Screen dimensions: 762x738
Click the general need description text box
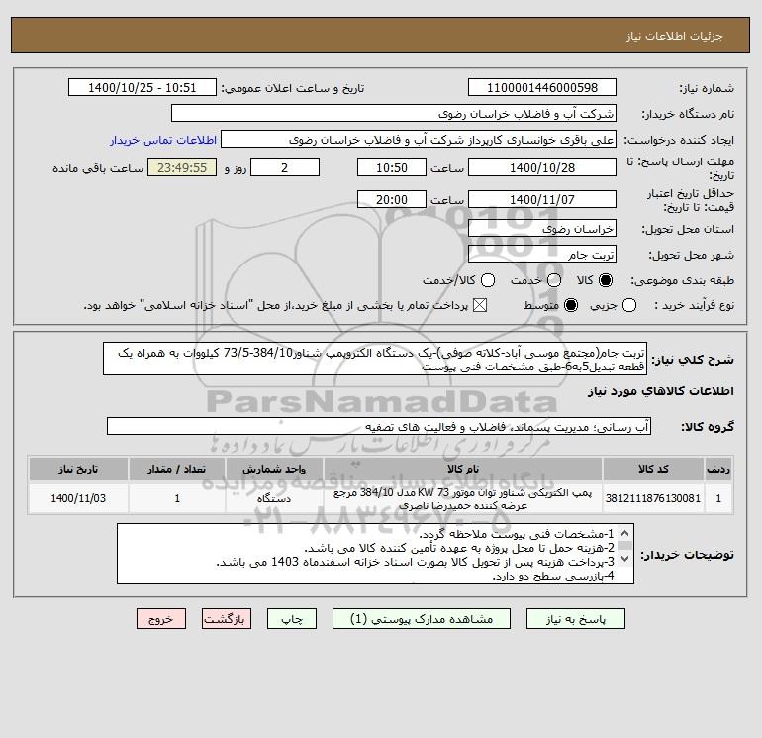[375, 359]
